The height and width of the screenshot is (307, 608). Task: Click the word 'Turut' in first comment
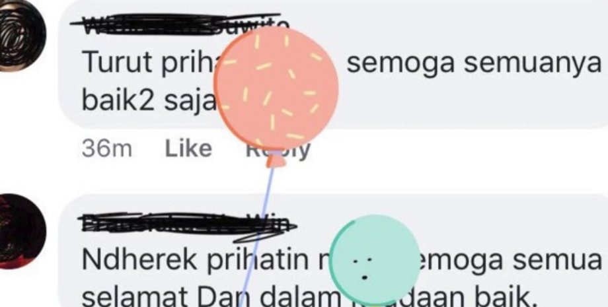[x=118, y=61]
